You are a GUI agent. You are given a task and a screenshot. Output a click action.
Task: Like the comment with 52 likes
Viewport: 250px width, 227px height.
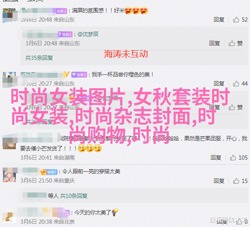pos(236,20)
